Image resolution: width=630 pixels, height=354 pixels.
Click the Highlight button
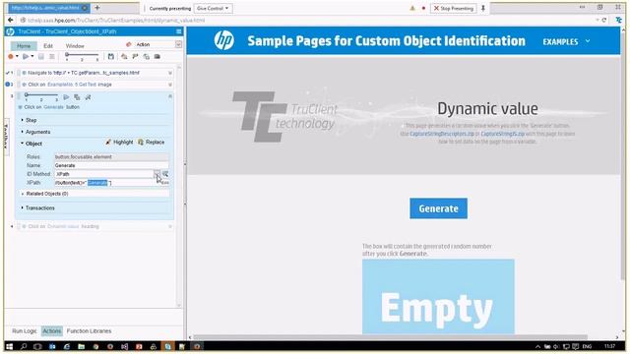119,142
